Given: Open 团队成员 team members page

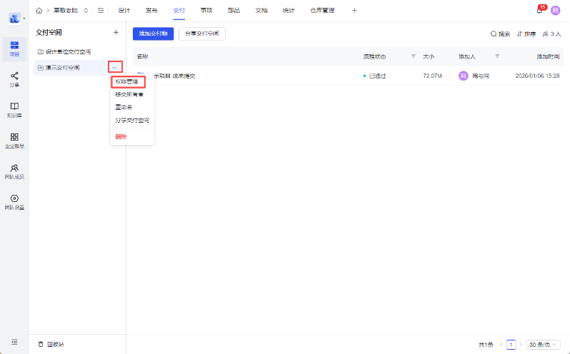Looking at the screenshot, I should [14, 171].
